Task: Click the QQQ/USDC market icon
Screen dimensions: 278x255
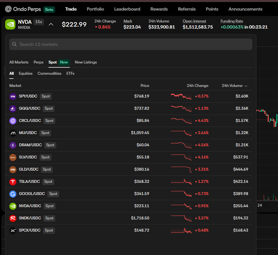Action: [x=13, y=109]
